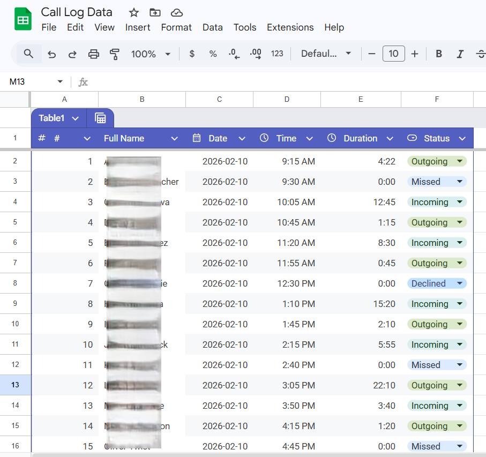Expand the Table1 name dropdown
The height and width of the screenshot is (457, 486).
click(x=76, y=118)
